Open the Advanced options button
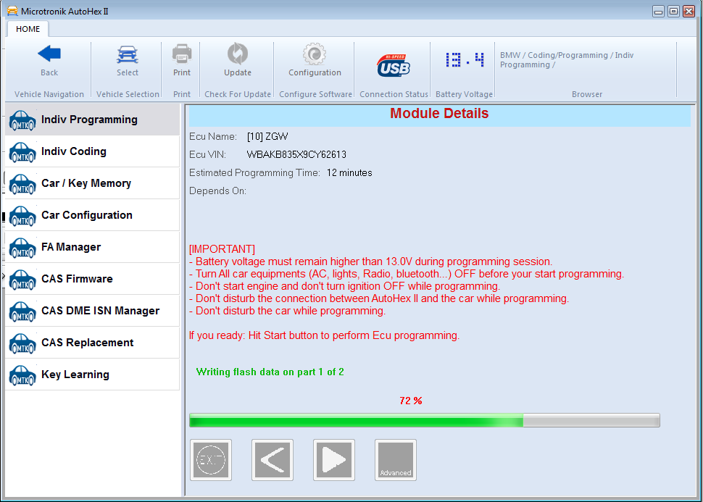Screen dimensions: 703x502 tap(396, 460)
